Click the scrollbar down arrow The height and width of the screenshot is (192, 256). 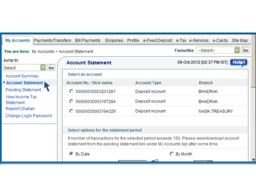click(253, 160)
